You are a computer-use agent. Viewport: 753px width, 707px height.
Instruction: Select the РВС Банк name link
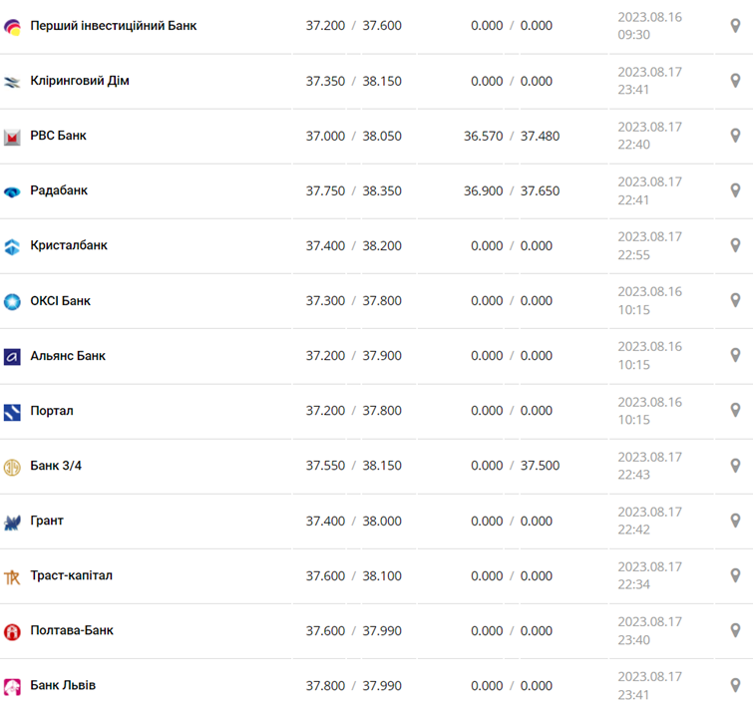point(58,136)
